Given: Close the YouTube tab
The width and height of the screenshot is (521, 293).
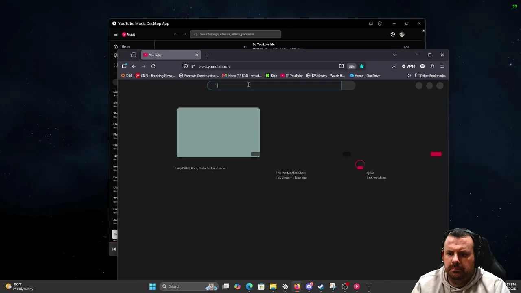Looking at the screenshot, I should coord(197,55).
